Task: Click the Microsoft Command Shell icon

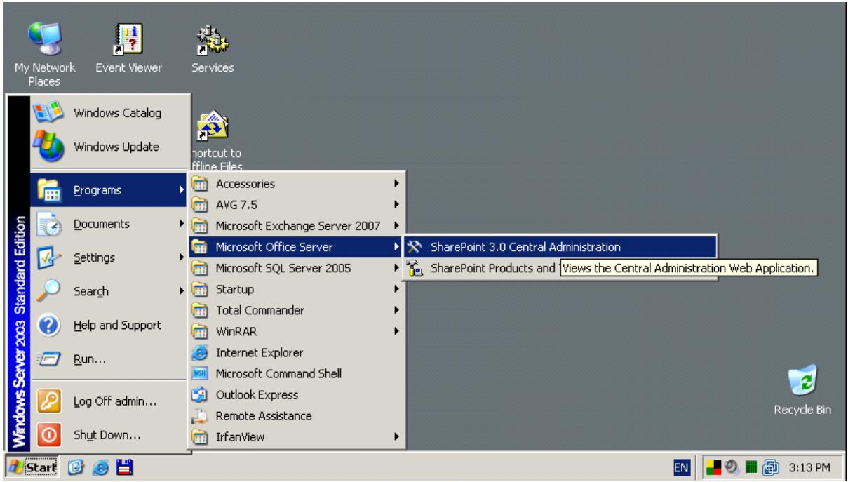Action: coord(200,374)
